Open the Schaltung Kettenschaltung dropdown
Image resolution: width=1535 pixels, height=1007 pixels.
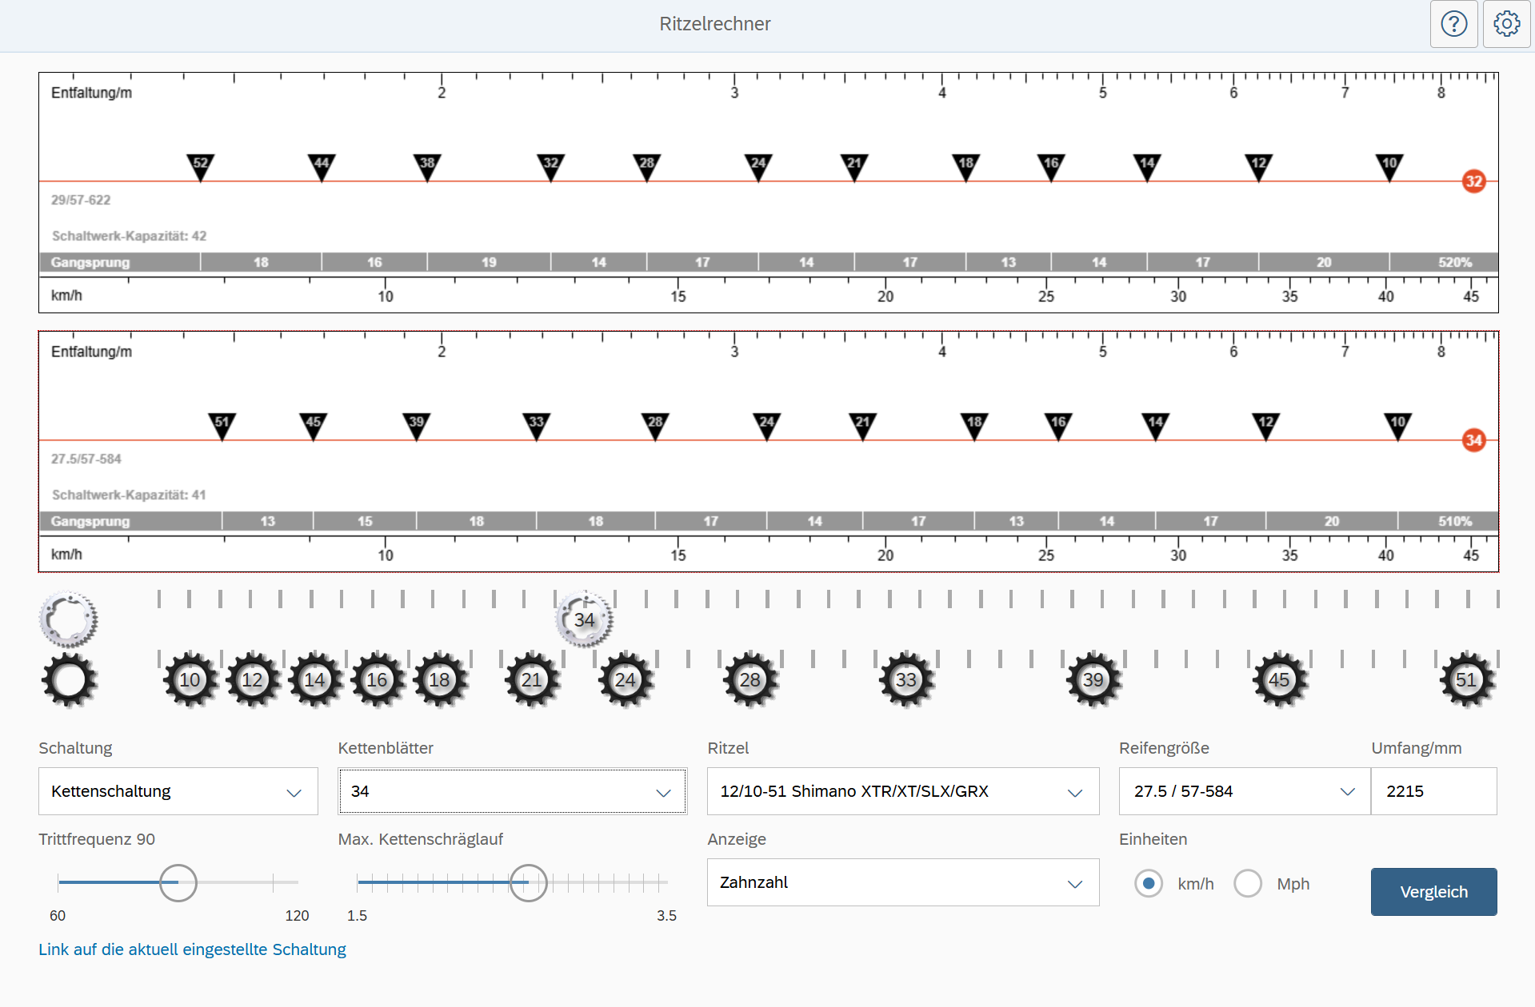178,791
